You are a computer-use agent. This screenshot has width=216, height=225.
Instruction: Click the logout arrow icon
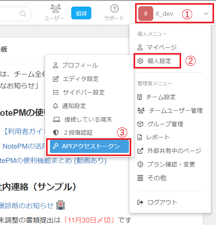[140, 202]
